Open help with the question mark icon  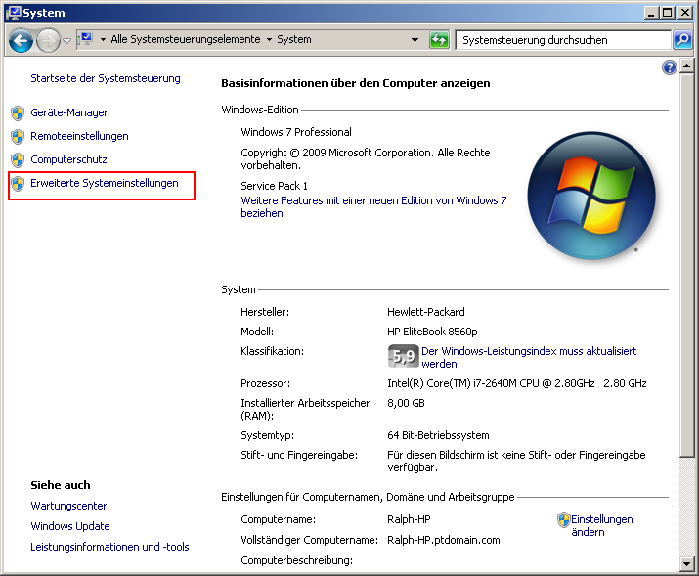tap(669, 67)
